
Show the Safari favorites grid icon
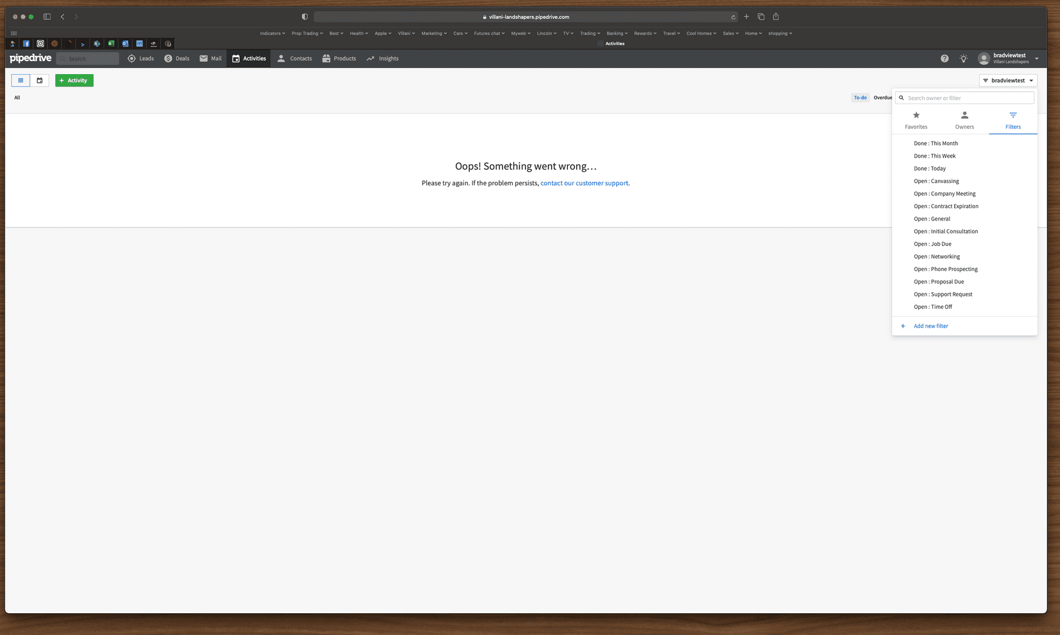point(14,34)
